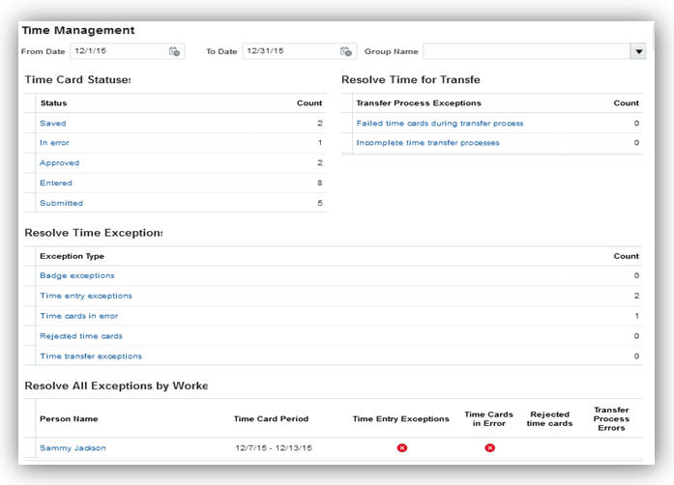The height and width of the screenshot is (485, 674).
Task: Open the Entered status link
Action: (x=56, y=183)
